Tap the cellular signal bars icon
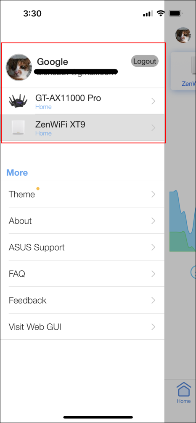The height and width of the screenshot is (423, 196). (148, 13)
